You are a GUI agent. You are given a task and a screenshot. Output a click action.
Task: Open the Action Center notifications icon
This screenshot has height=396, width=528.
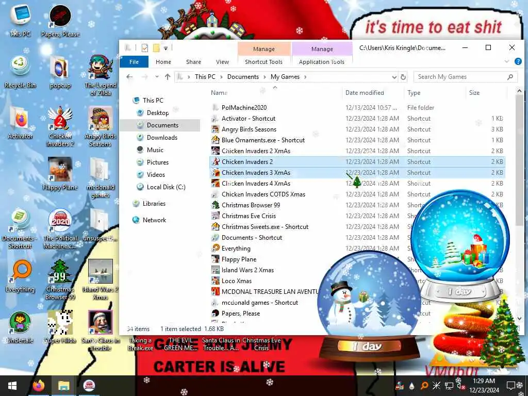click(511, 386)
